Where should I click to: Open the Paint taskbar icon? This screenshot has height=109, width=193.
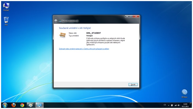pos(31,105)
